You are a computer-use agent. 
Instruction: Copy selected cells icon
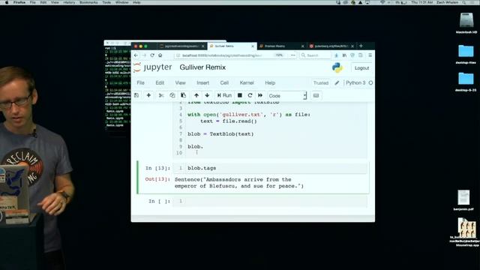point(172,95)
